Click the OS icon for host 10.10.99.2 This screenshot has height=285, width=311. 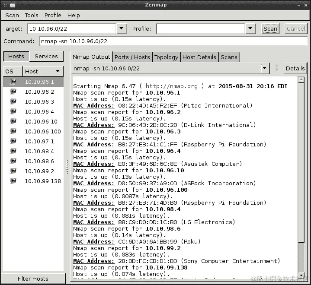[13, 171]
